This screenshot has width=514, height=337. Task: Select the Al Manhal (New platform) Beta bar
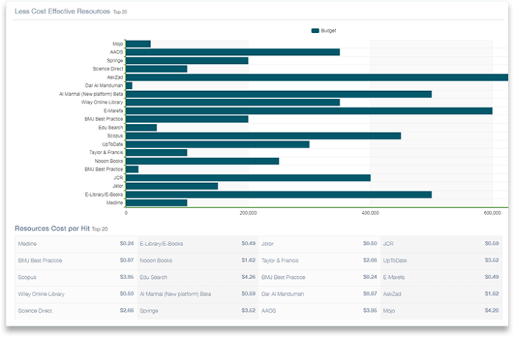pos(279,94)
